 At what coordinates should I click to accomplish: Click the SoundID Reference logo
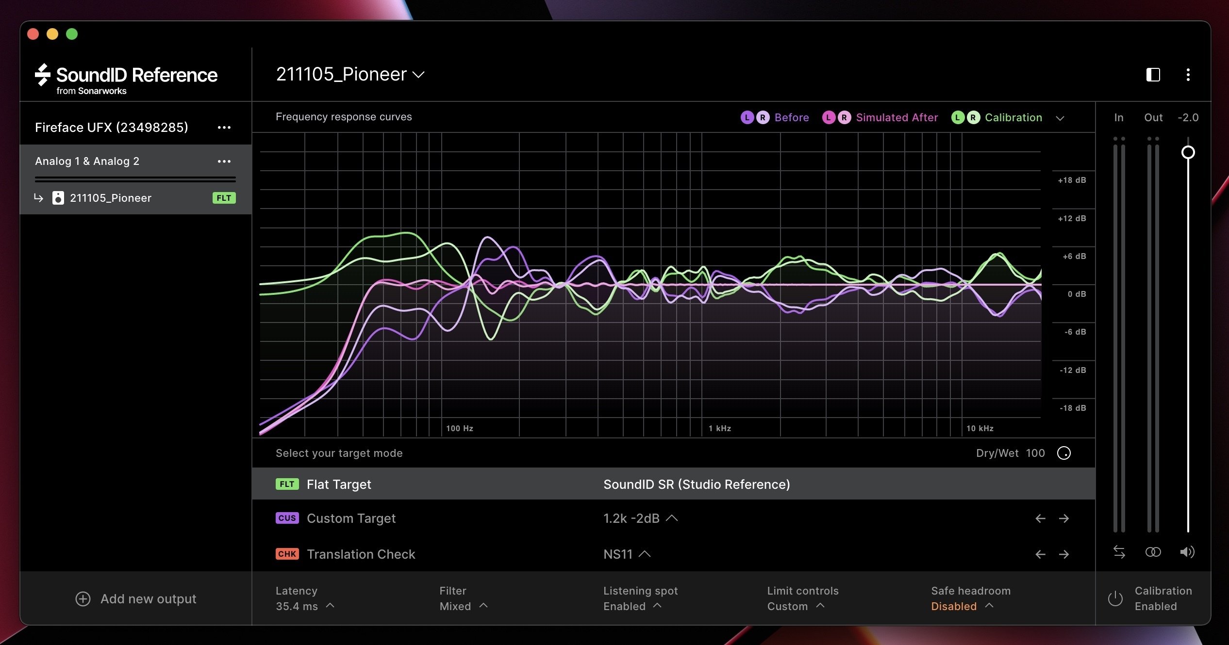coord(126,79)
